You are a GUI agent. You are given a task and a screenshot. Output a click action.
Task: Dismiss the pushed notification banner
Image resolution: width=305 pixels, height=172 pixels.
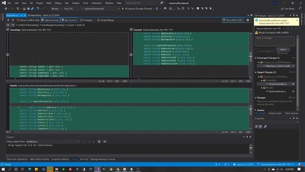click(x=297, y=20)
